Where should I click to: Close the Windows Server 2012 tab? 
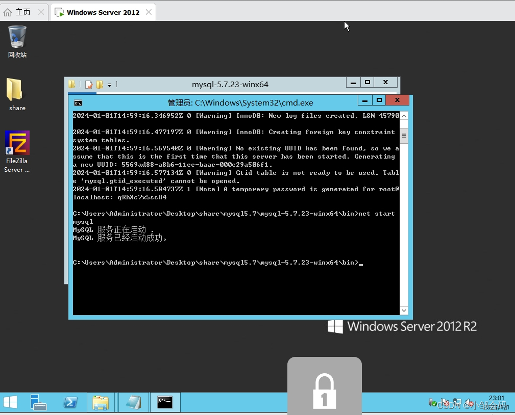149,12
